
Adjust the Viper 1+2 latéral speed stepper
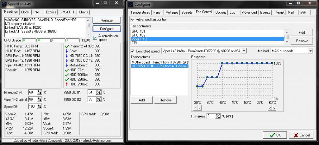pos(40,99)
